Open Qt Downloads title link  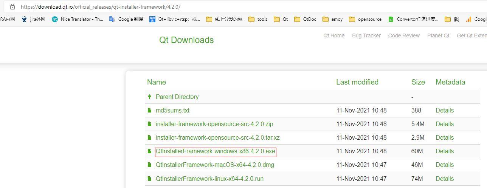tap(186, 40)
